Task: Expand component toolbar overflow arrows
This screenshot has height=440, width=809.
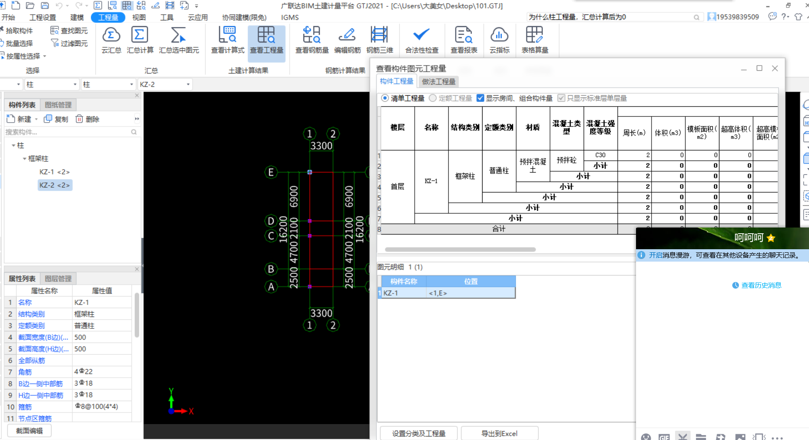Action: [x=137, y=119]
